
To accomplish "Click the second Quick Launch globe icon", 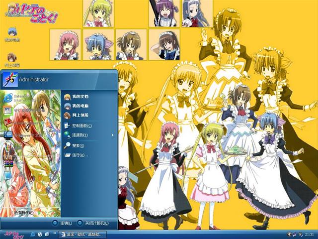I will tap(40, 235).
